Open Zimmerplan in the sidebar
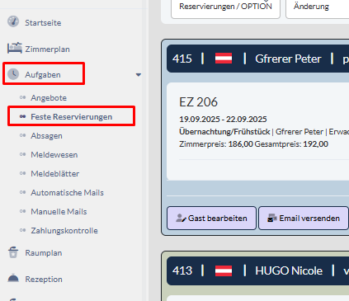The width and height of the screenshot is (349, 301). 47,49
